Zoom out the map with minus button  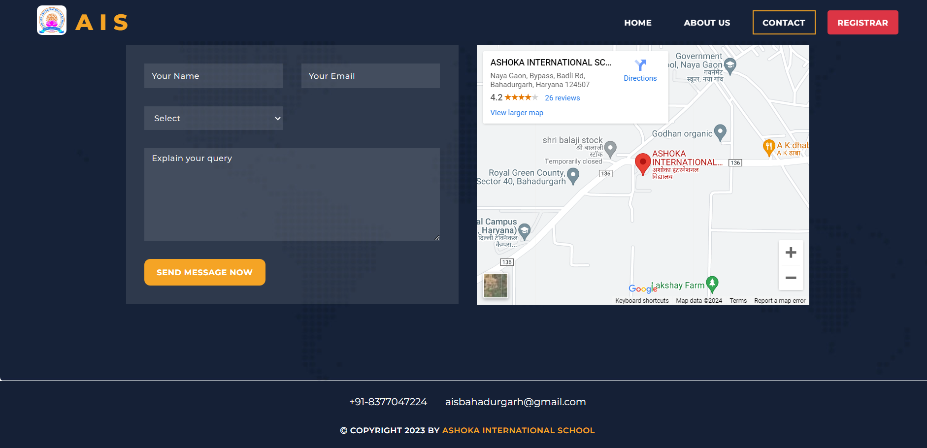[791, 278]
